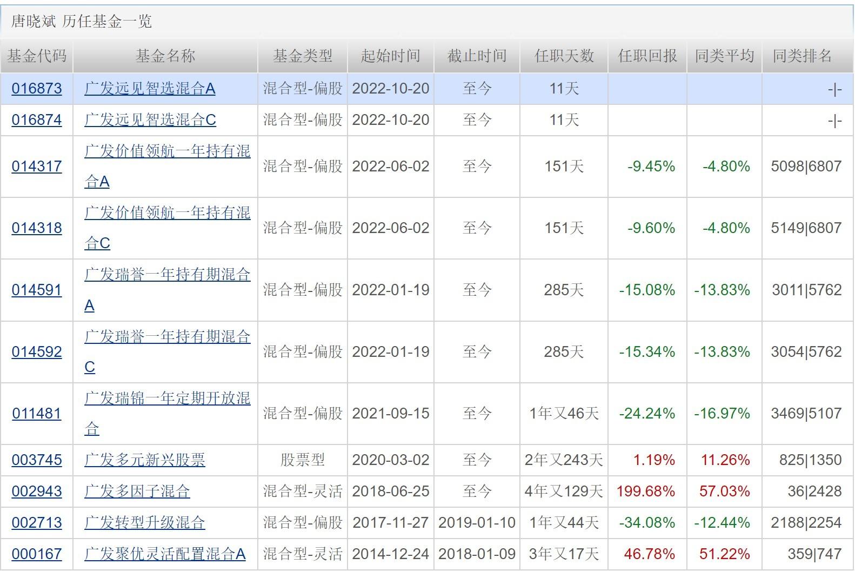Viewport: 855px width, 571px height.
Task: Select the 5098|6807 ranking cell
Action: pos(806,167)
